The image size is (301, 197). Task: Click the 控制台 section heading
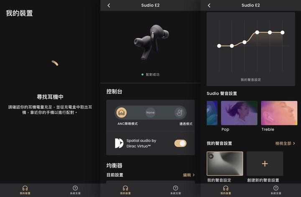(x=115, y=91)
